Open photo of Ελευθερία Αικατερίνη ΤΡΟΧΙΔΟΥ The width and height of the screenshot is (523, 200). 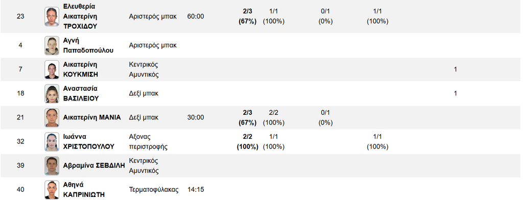pos(52,17)
